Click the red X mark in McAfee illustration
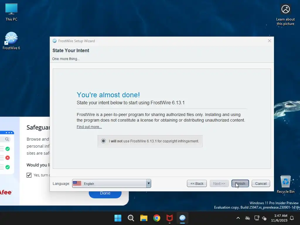Viewport: 300px width, 225px height. 7,158
